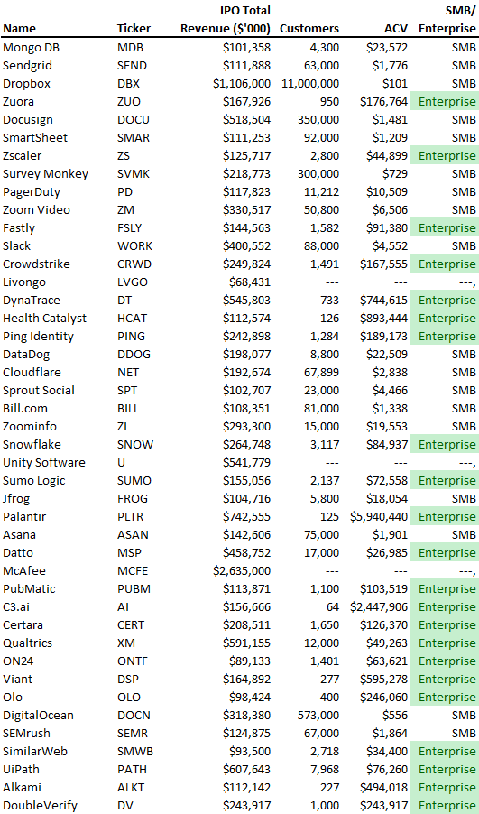
Task: Select the Zuora Enterprise highlighted cell
Action: click(444, 102)
